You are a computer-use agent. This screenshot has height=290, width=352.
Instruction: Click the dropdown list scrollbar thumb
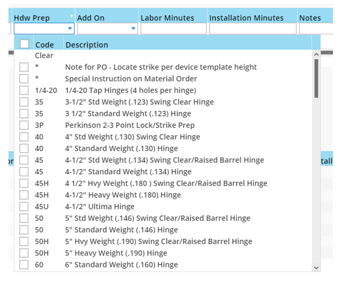pyautogui.click(x=316, y=78)
